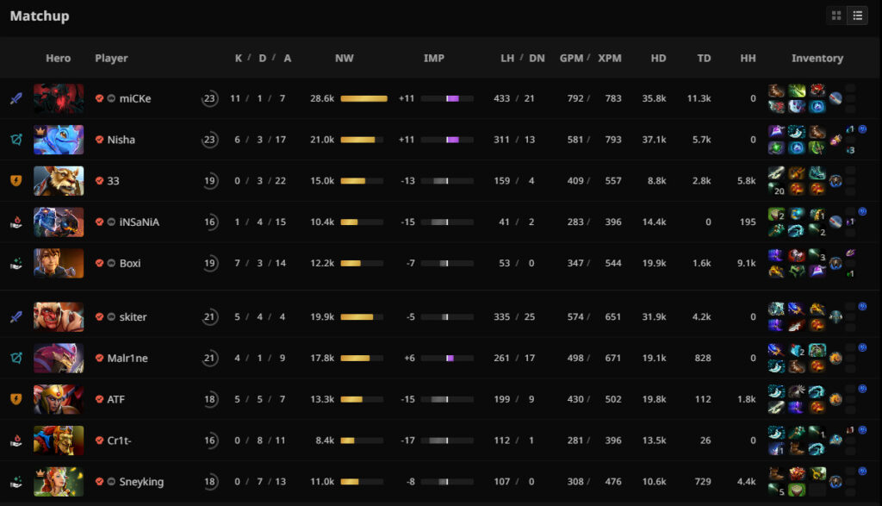Sort table by the NW column
The image size is (882, 506).
tap(345, 59)
